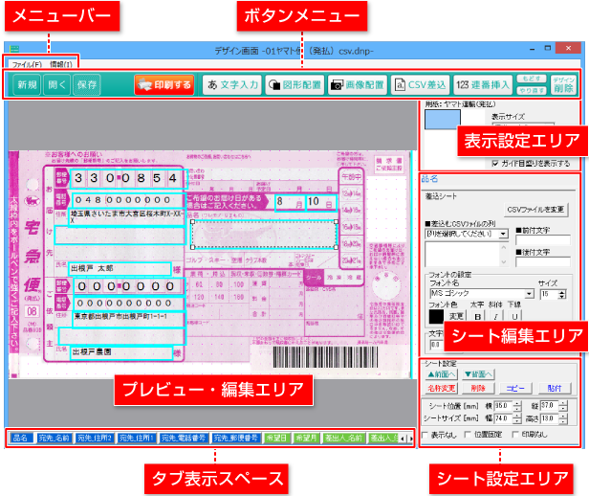Click the 名称変更 rename button

point(442,388)
